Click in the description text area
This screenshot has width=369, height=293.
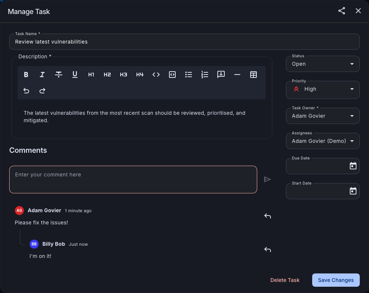[142, 117]
